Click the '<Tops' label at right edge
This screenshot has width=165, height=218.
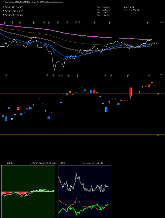point(162,22)
